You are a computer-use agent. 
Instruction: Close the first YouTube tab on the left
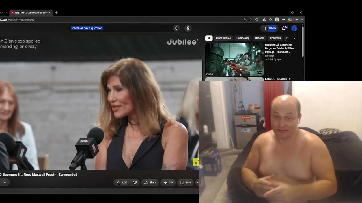tap(7, 12)
